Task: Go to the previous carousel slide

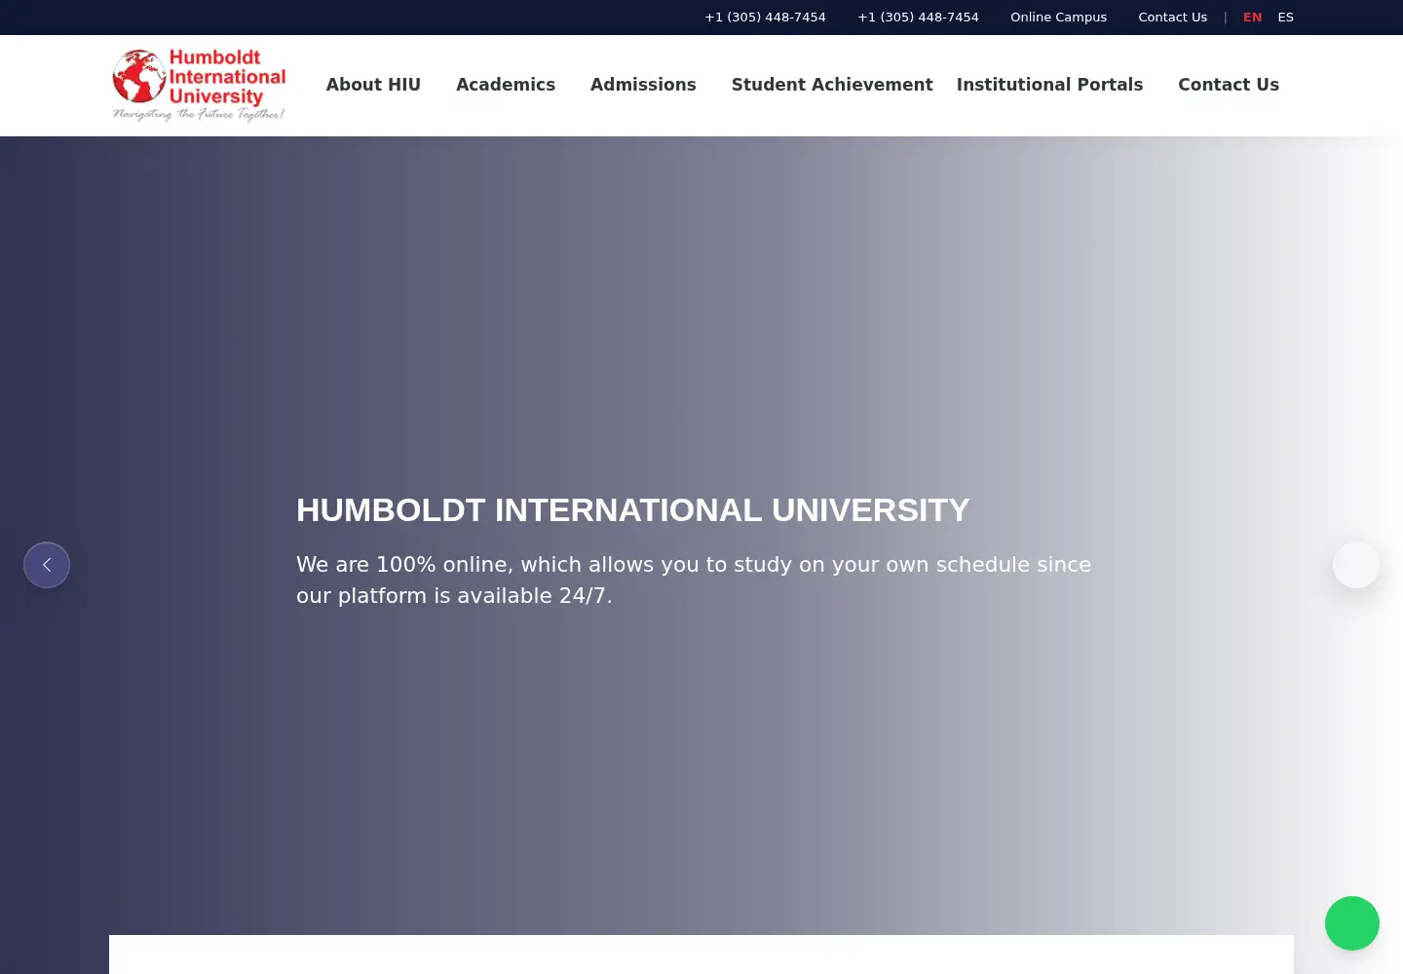Action: (47, 565)
